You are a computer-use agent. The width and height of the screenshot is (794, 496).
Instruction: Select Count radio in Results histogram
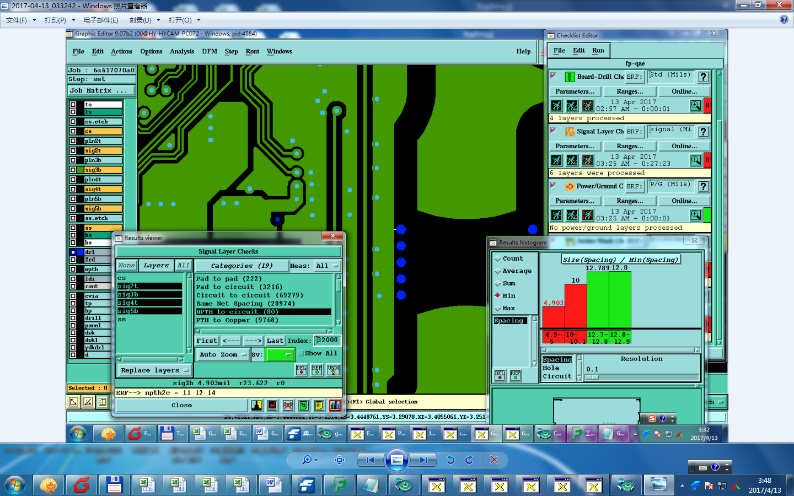(x=498, y=258)
